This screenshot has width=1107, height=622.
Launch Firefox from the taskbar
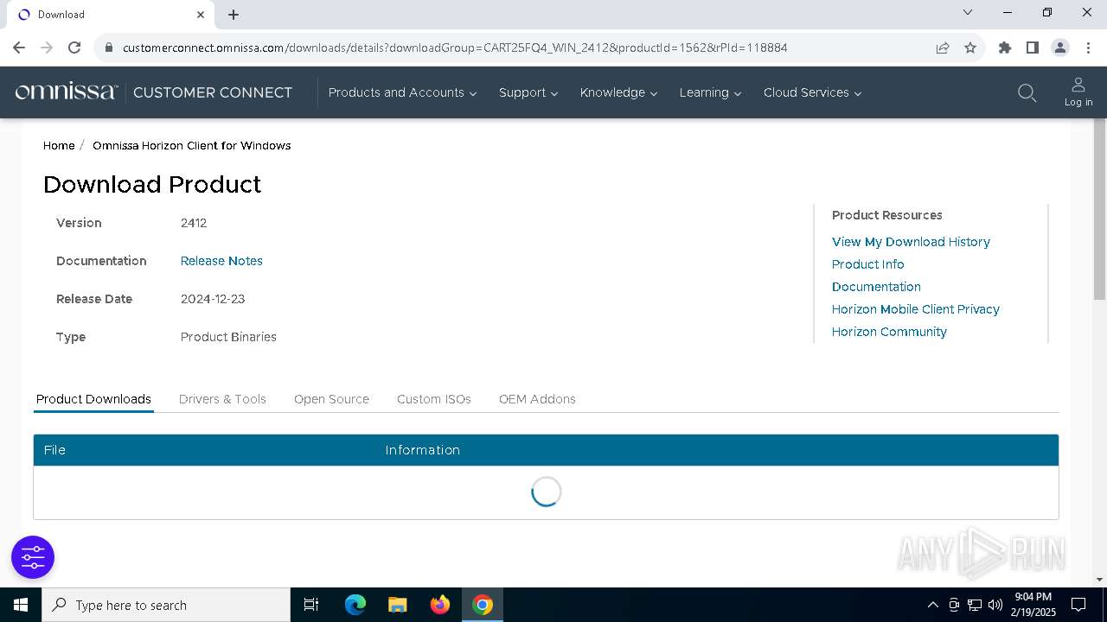coord(440,605)
